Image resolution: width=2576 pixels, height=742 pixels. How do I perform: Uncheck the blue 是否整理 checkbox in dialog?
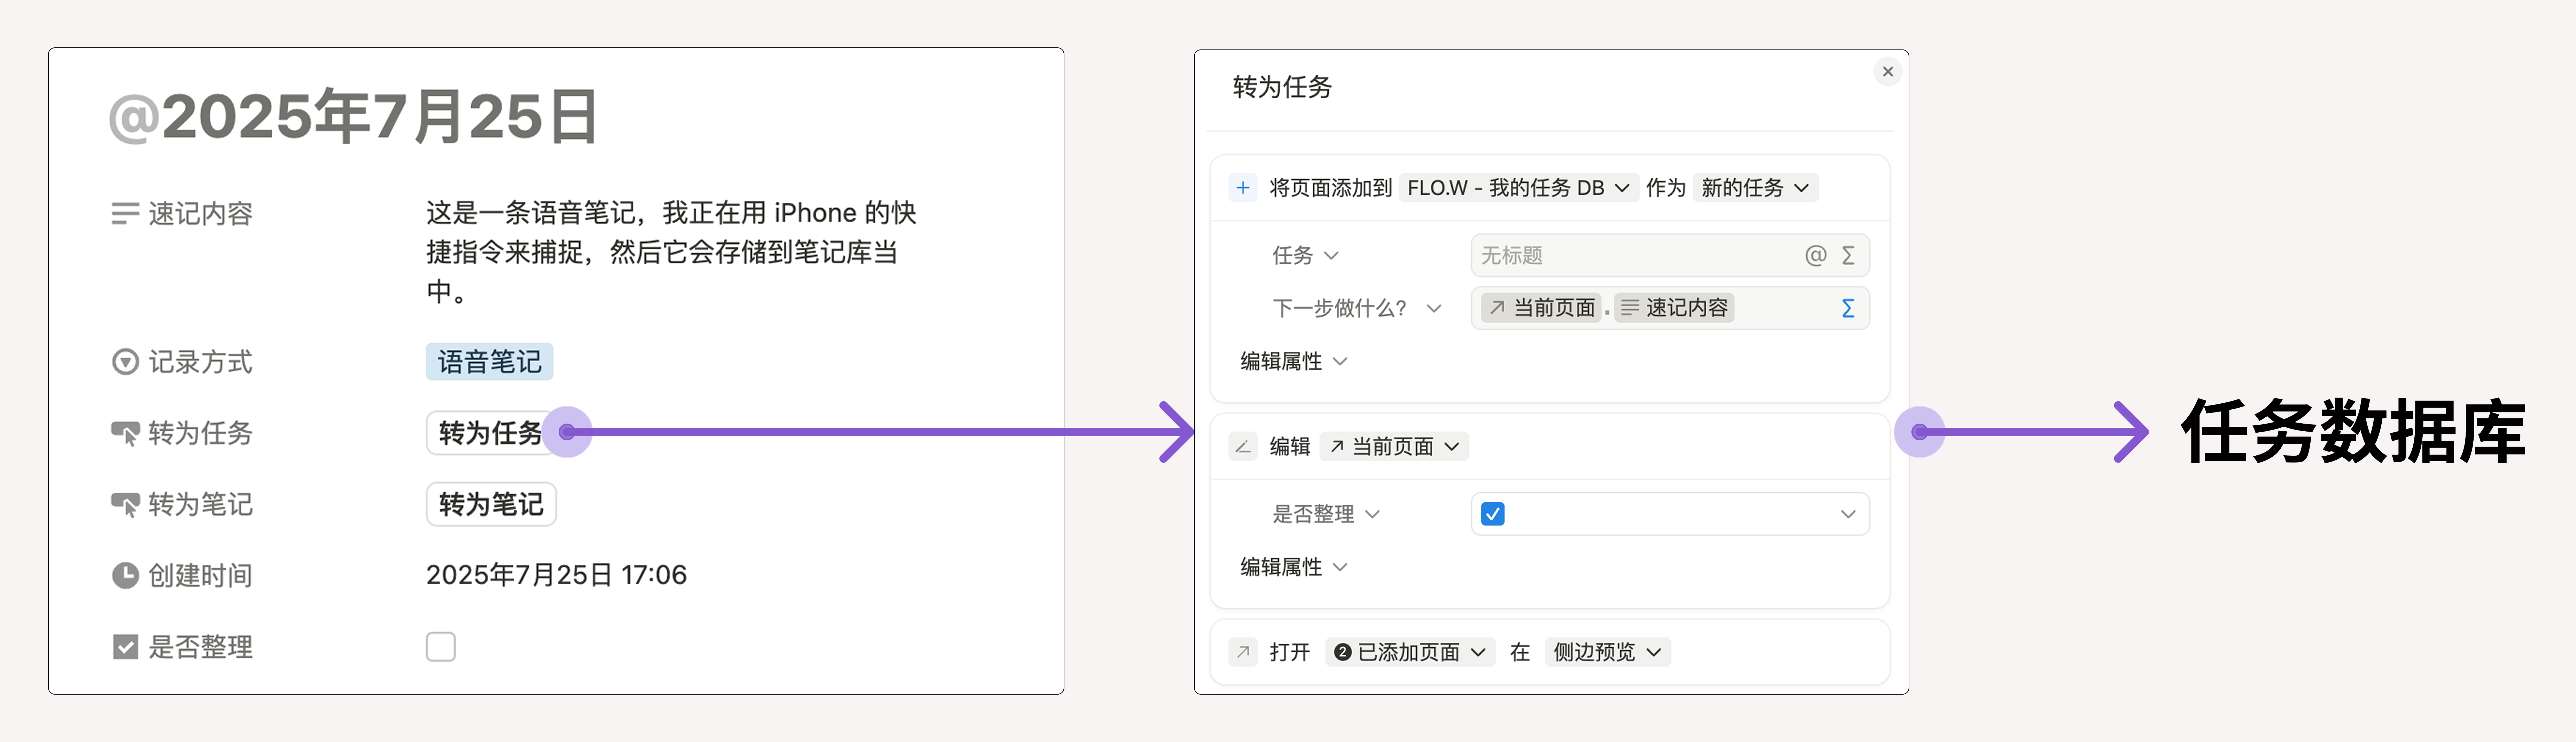pos(1493,514)
